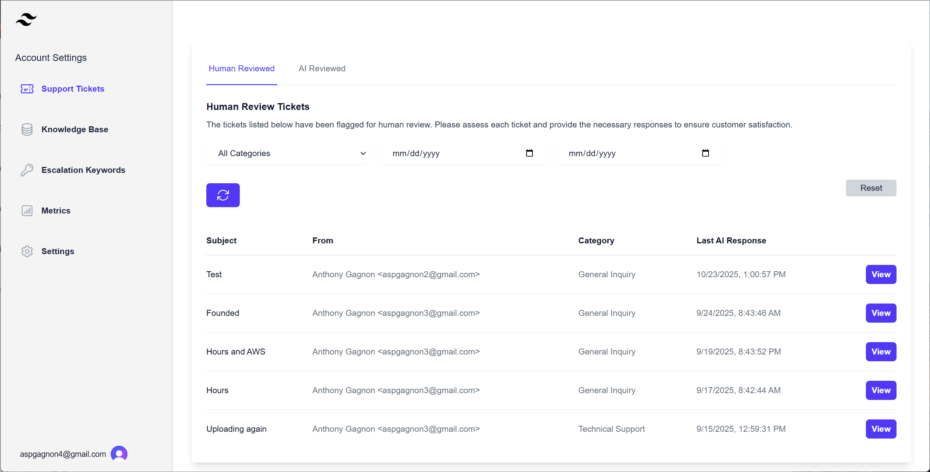This screenshot has width=930, height=472.
Task: Click the Reset button
Action: click(871, 188)
